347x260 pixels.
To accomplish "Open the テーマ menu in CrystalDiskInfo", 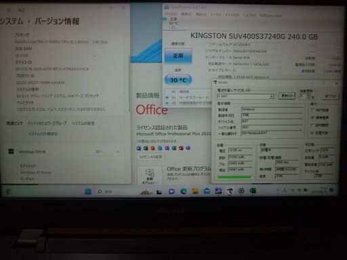I will (216, 15).
